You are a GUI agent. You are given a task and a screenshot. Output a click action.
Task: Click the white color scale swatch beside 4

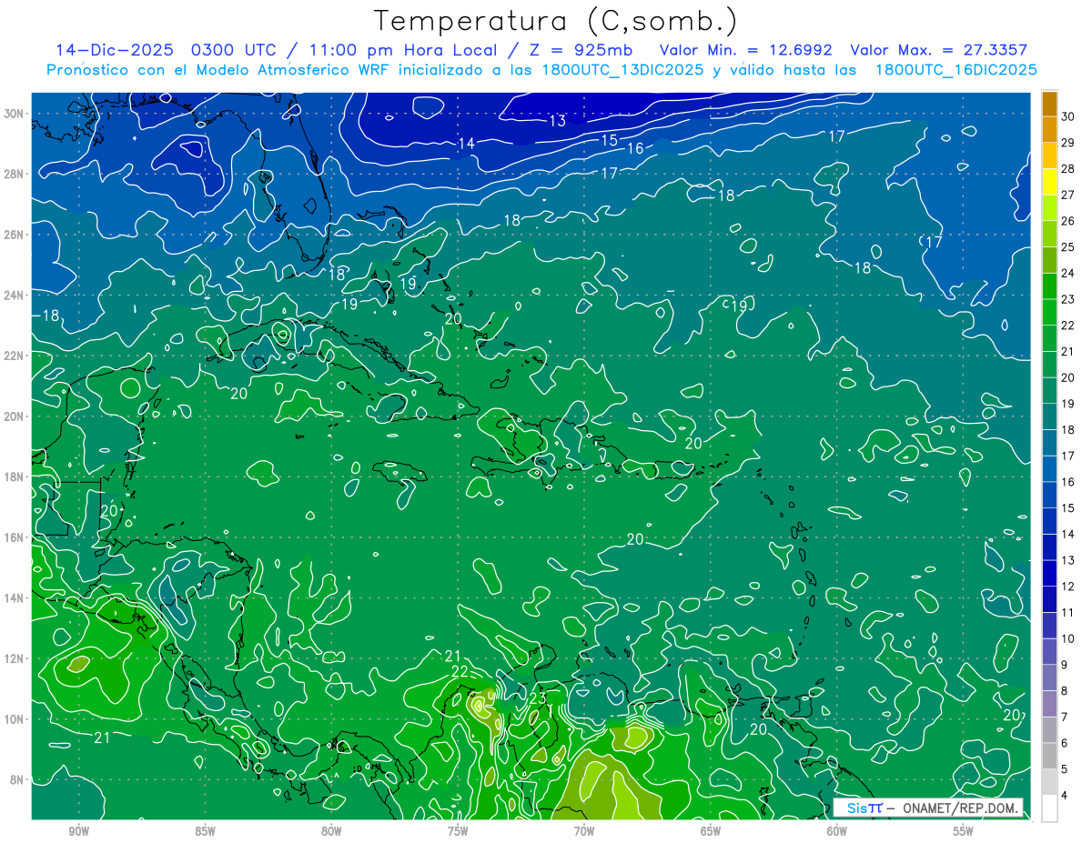[1049, 809]
